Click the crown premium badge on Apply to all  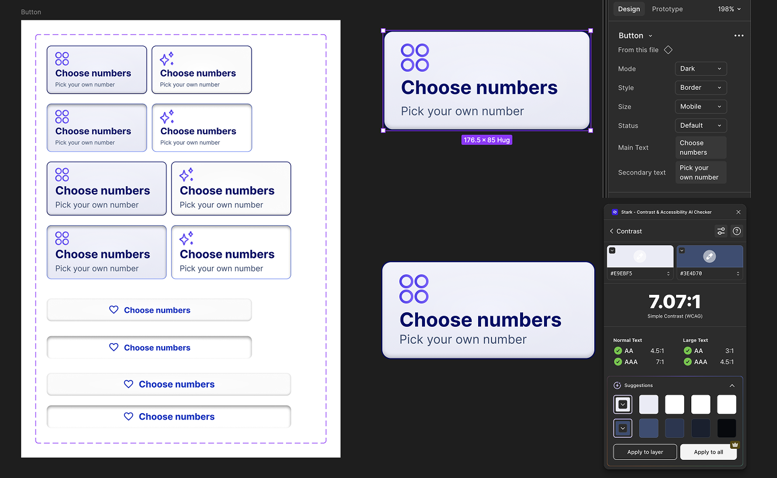point(735,444)
